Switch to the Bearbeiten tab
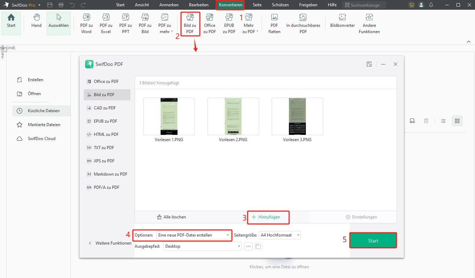The image size is (475, 278). pyautogui.click(x=199, y=5)
